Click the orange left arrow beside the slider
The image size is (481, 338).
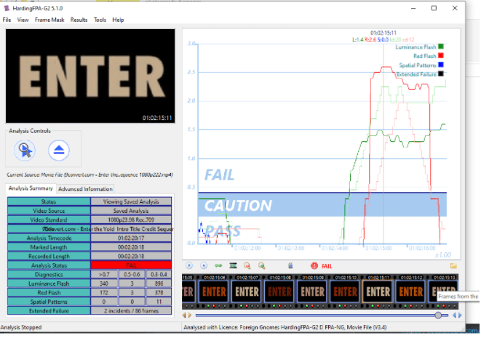coord(184,315)
